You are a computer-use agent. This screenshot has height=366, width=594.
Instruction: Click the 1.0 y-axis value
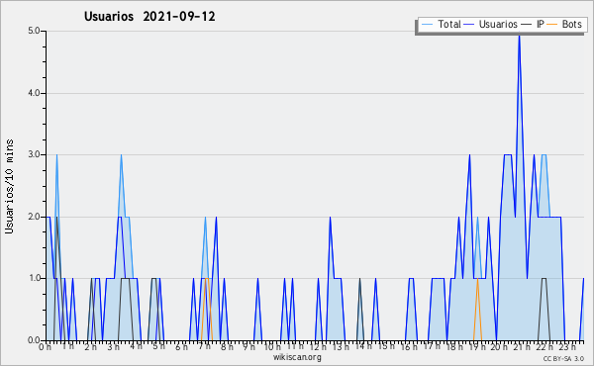point(34,278)
